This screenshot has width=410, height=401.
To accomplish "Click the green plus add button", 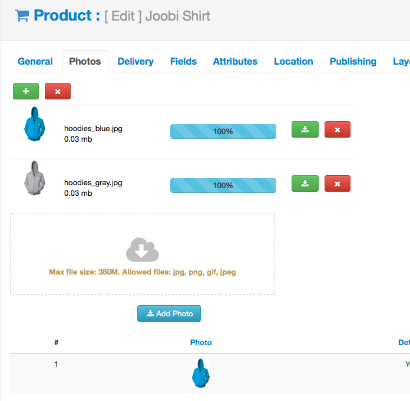I will pos(25,91).
